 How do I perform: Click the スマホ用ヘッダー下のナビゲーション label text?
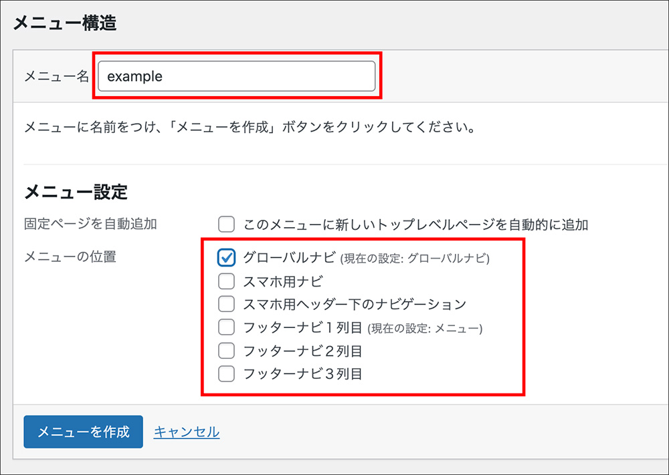tap(355, 304)
